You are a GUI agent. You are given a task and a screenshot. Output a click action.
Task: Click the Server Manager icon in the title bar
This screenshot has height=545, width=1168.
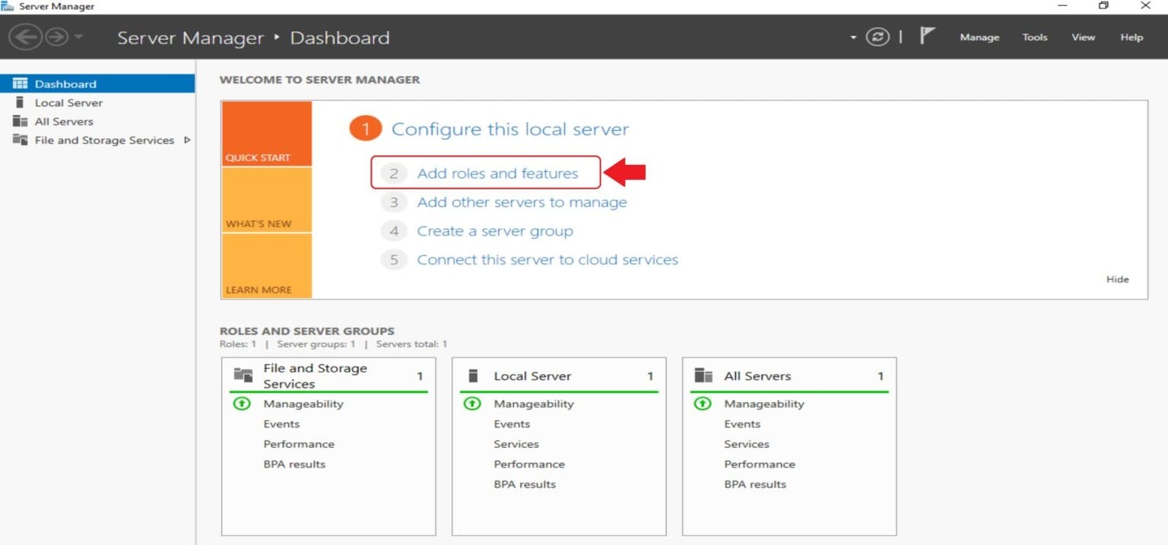pos(8,6)
